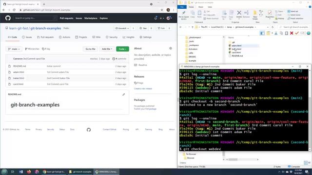Image resolution: width=312 pixels, height=175 pixels.
Task: Expand the Add file dropdown
Action: click(x=107, y=49)
